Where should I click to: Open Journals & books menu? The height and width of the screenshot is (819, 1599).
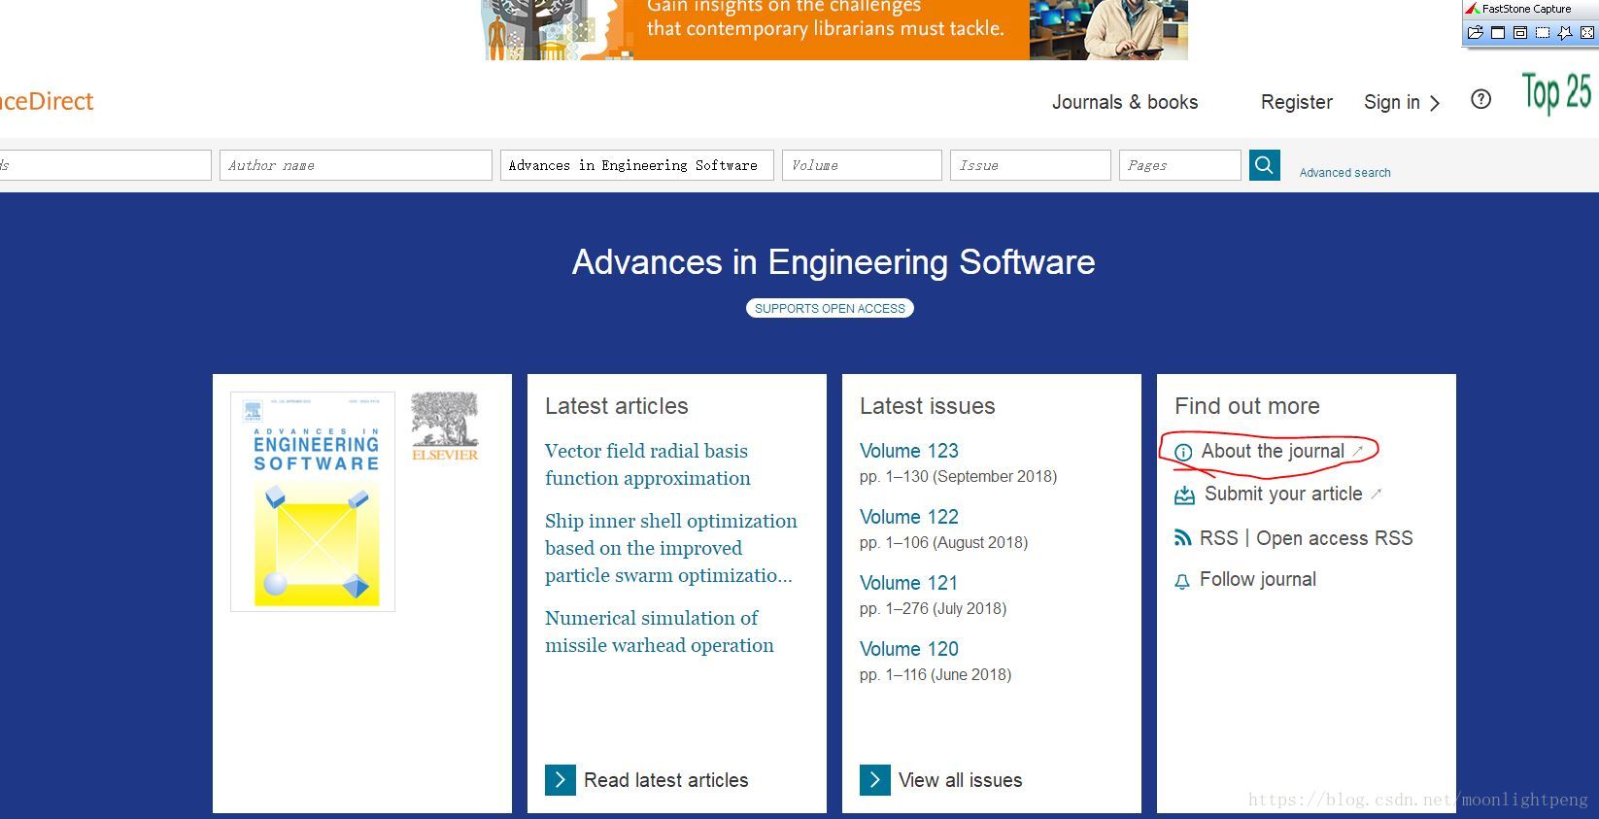(x=1125, y=102)
